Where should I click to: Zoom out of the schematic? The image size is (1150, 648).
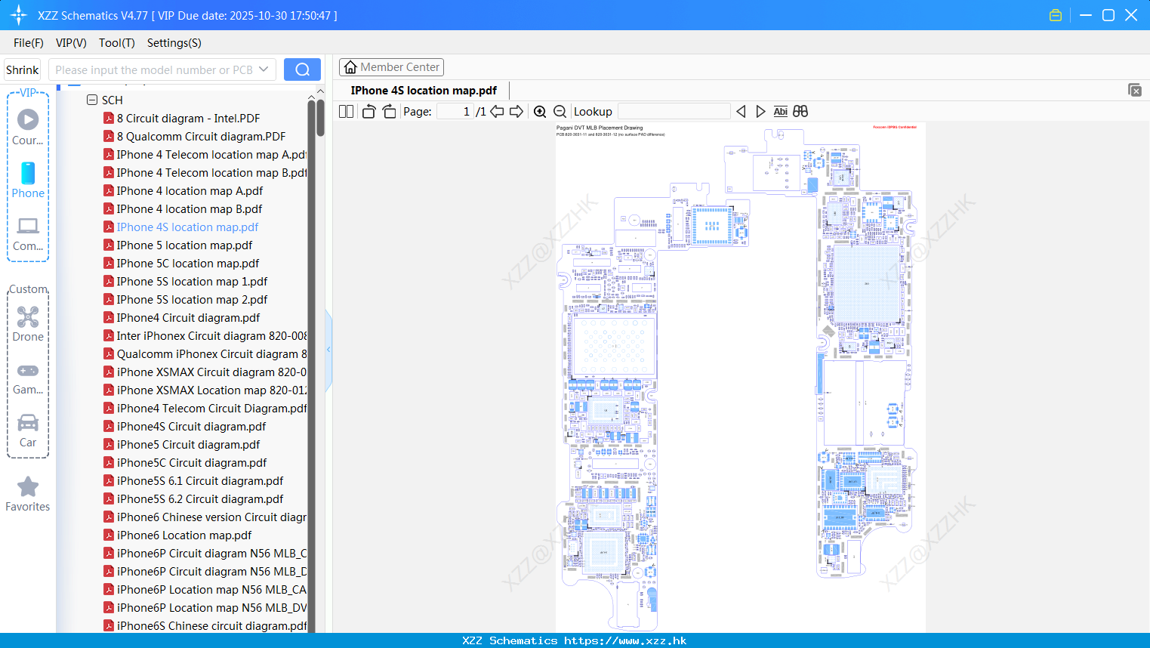click(560, 112)
